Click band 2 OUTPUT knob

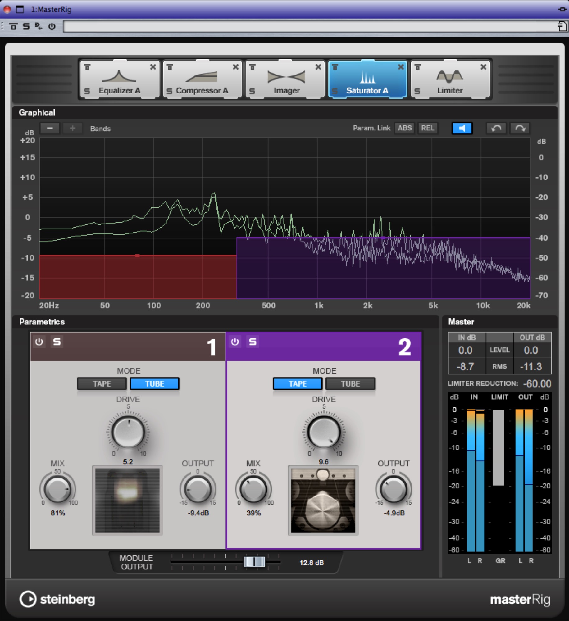(x=394, y=489)
